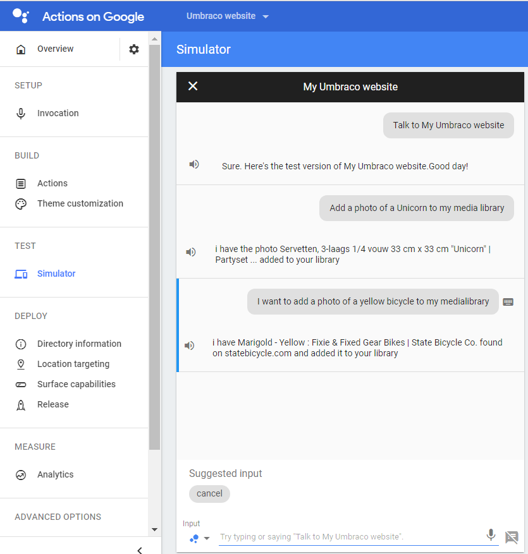Click the Surface capabilities icon

[21, 385]
